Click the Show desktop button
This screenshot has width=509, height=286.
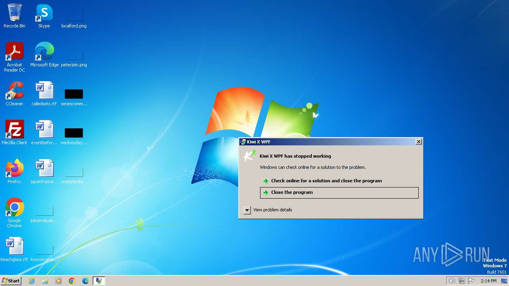[x=504, y=281]
